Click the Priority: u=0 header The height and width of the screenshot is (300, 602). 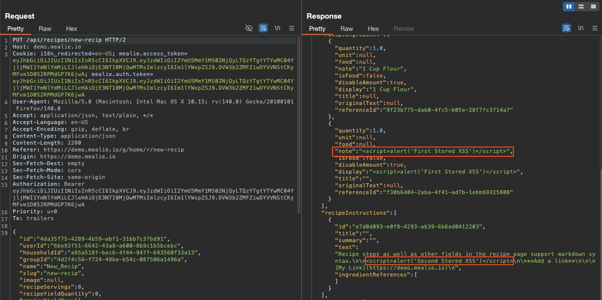35,211
